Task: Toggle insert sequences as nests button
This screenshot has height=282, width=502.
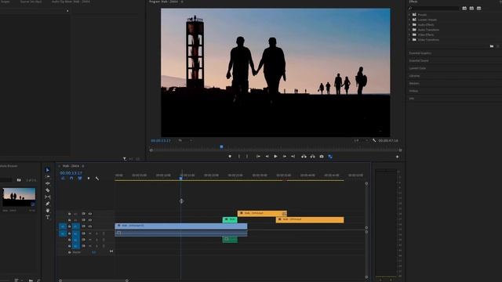Action: pos(63,179)
